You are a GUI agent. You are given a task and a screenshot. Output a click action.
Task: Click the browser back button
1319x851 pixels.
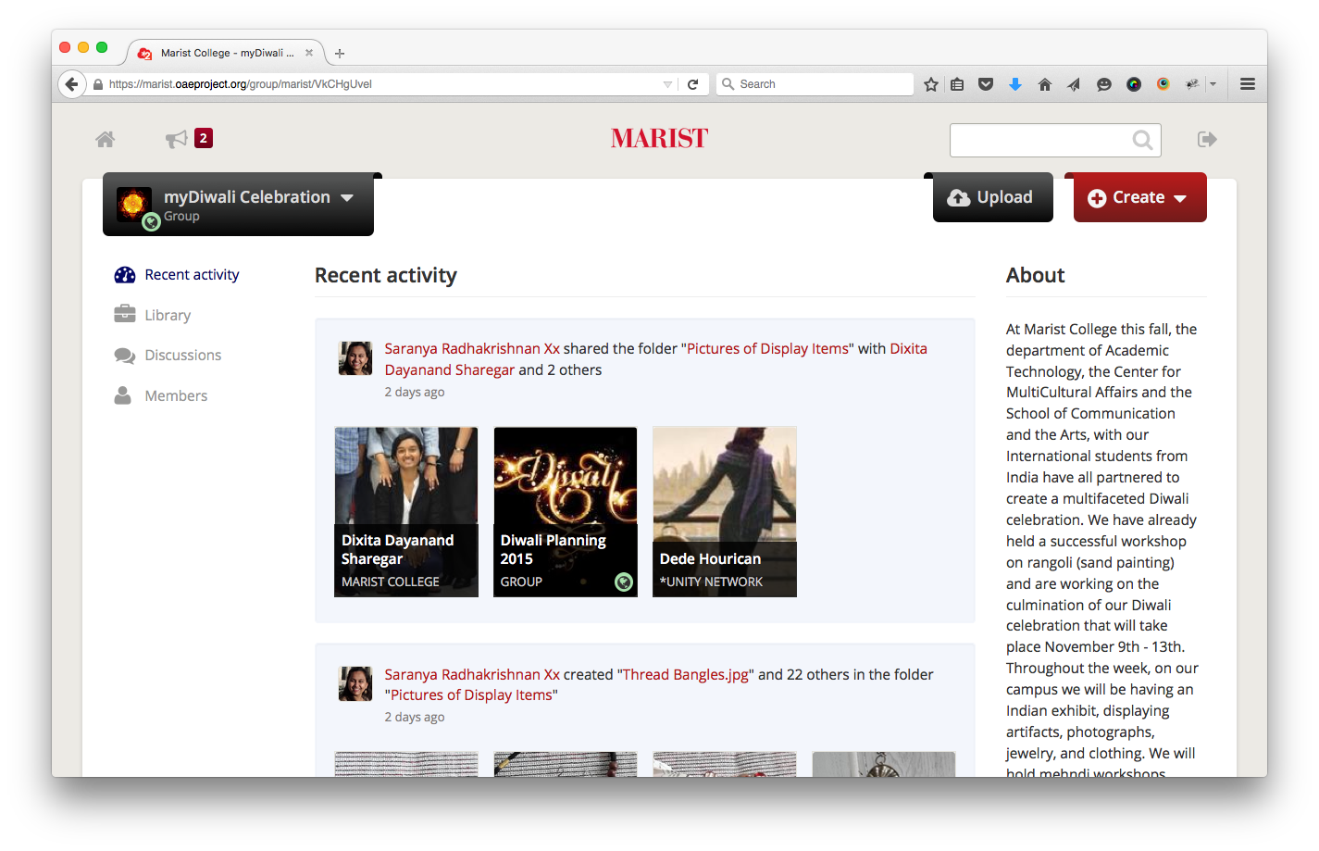tap(71, 83)
